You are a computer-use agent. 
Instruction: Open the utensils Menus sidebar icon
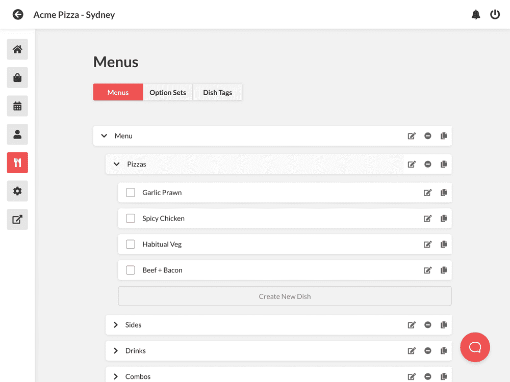[17, 162]
